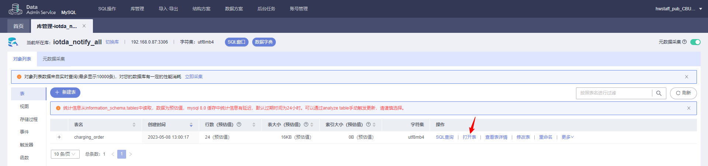Sort the table by 创建时间 column
The image size is (708, 166).
[191, 125]
